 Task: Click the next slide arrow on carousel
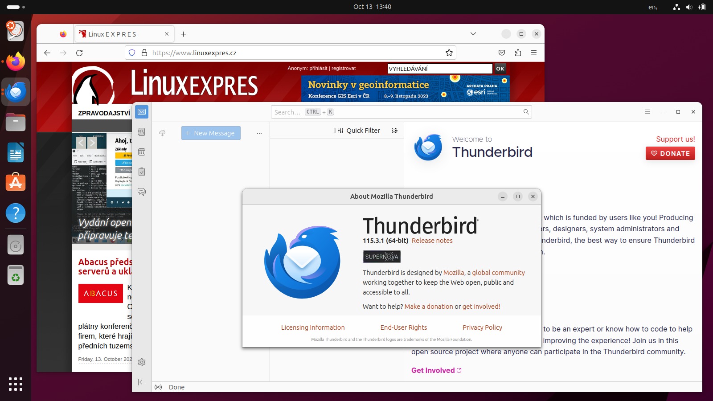pyautogui.click(x=92, y=143)
